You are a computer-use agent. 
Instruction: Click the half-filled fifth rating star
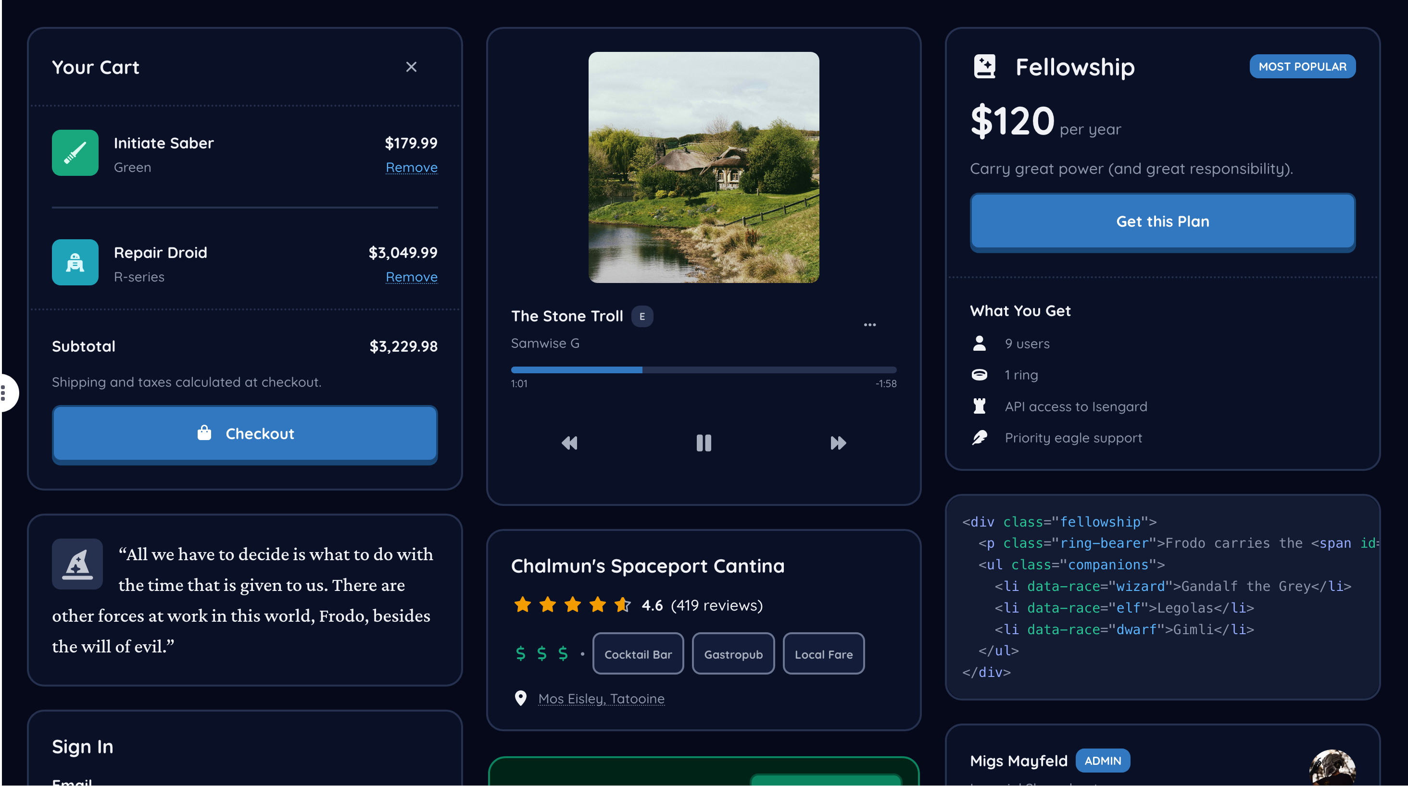pos(623,605)
